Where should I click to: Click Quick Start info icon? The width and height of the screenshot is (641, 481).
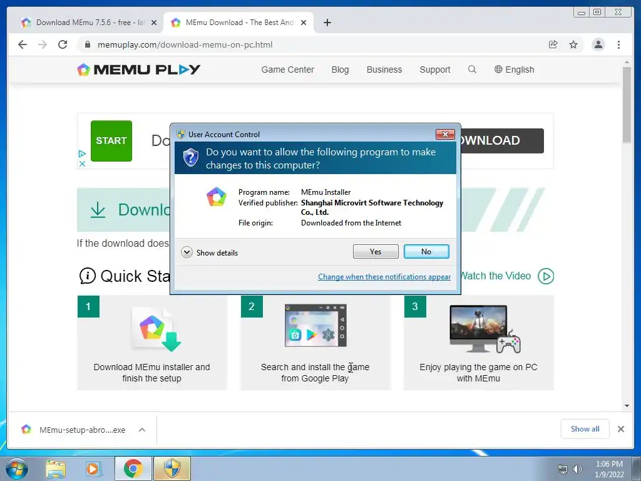(88, 276)
